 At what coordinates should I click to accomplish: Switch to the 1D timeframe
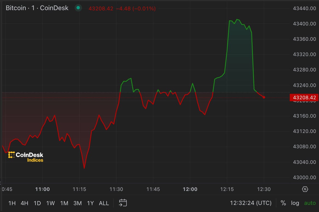[x=37, y=203]
